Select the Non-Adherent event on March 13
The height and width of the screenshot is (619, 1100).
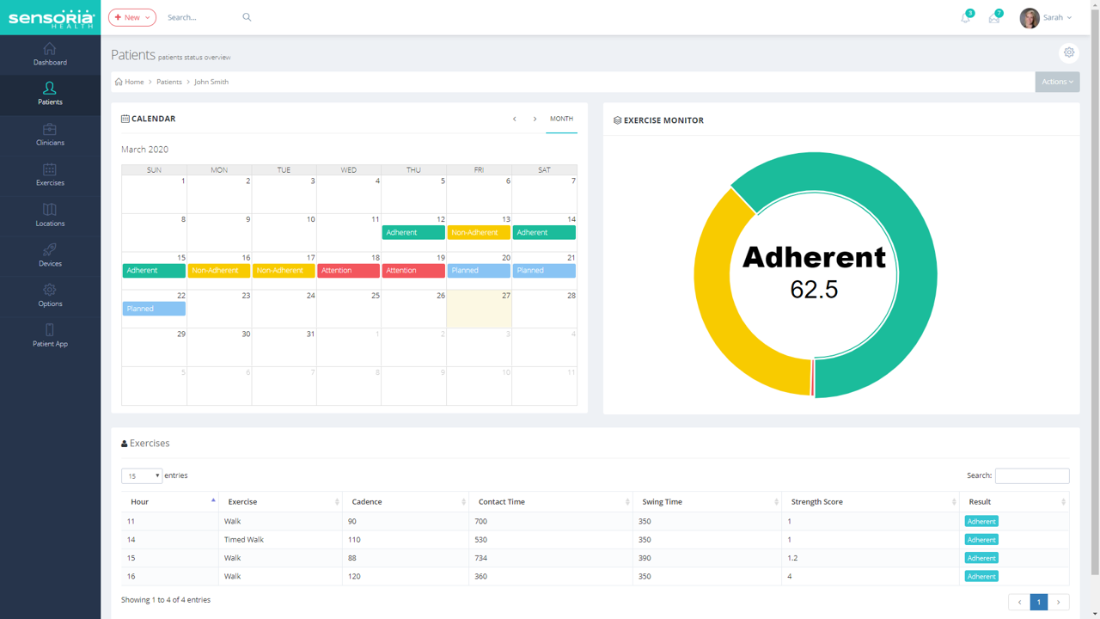[x=479, y=232]
